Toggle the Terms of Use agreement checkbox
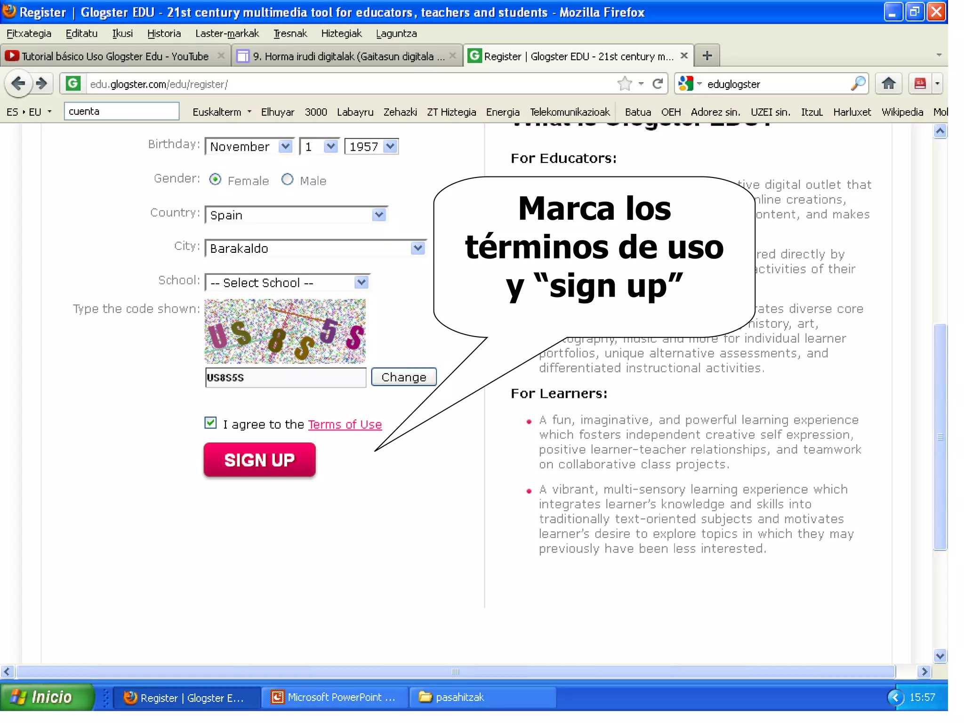Viewport: 964px width, 723px height. point(210,423)
